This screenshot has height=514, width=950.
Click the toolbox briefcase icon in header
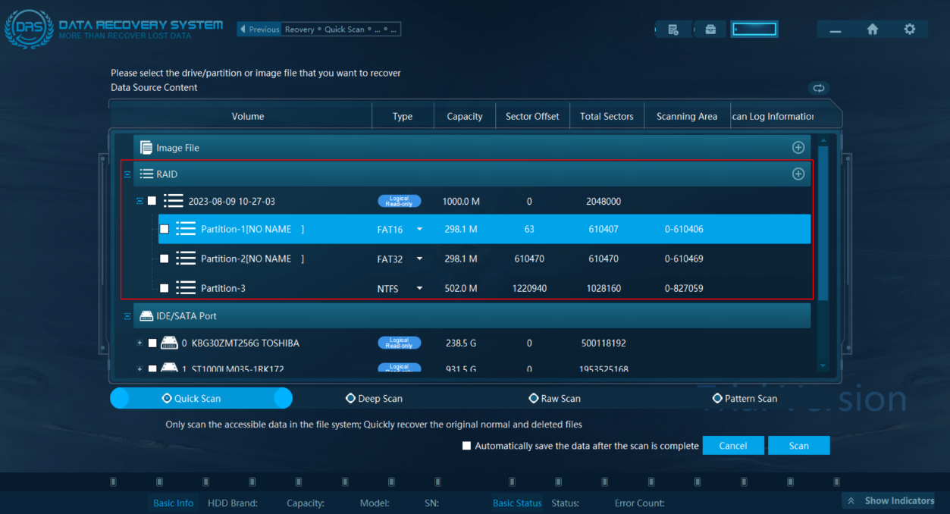(710, 30)
